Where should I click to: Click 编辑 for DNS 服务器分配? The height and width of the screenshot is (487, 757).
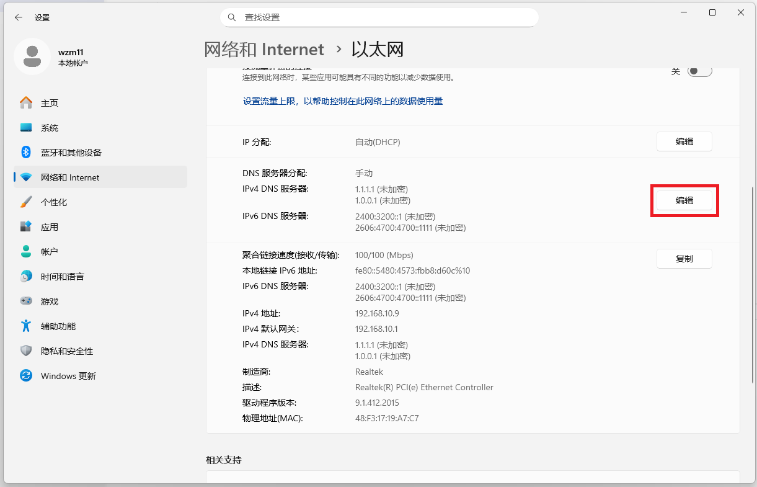684,200
